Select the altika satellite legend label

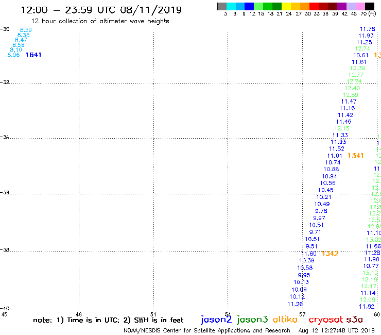point(285,320)
